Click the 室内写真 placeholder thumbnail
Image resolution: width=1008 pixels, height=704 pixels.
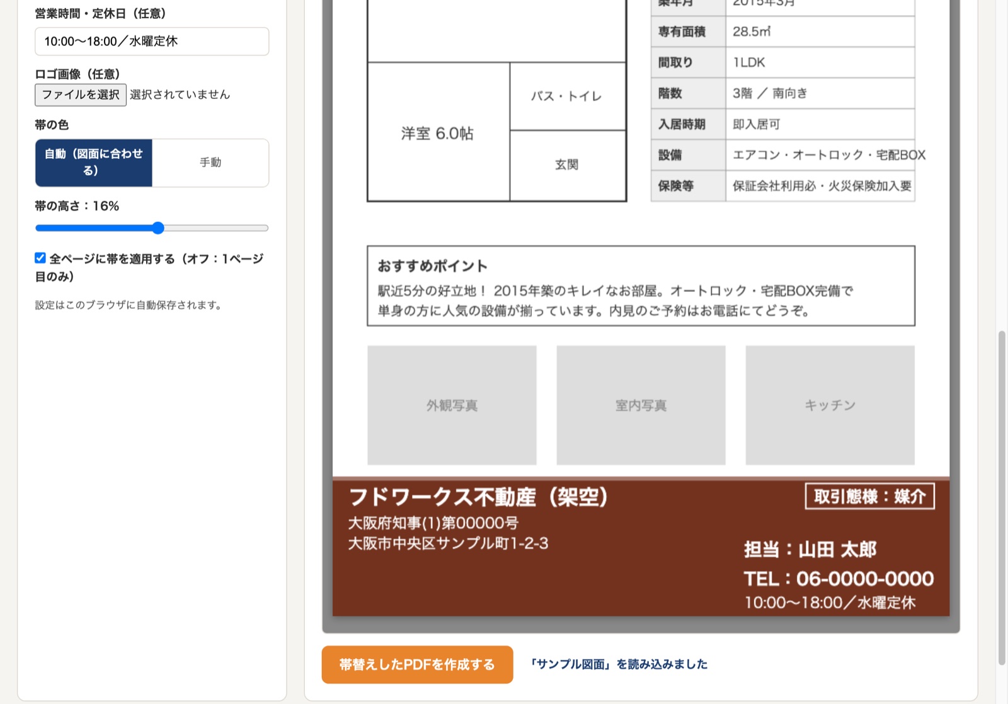tap(641, 405)
